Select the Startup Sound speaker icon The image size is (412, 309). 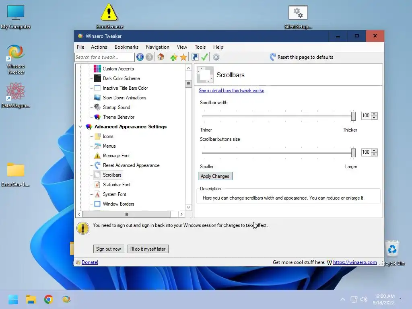97,107
